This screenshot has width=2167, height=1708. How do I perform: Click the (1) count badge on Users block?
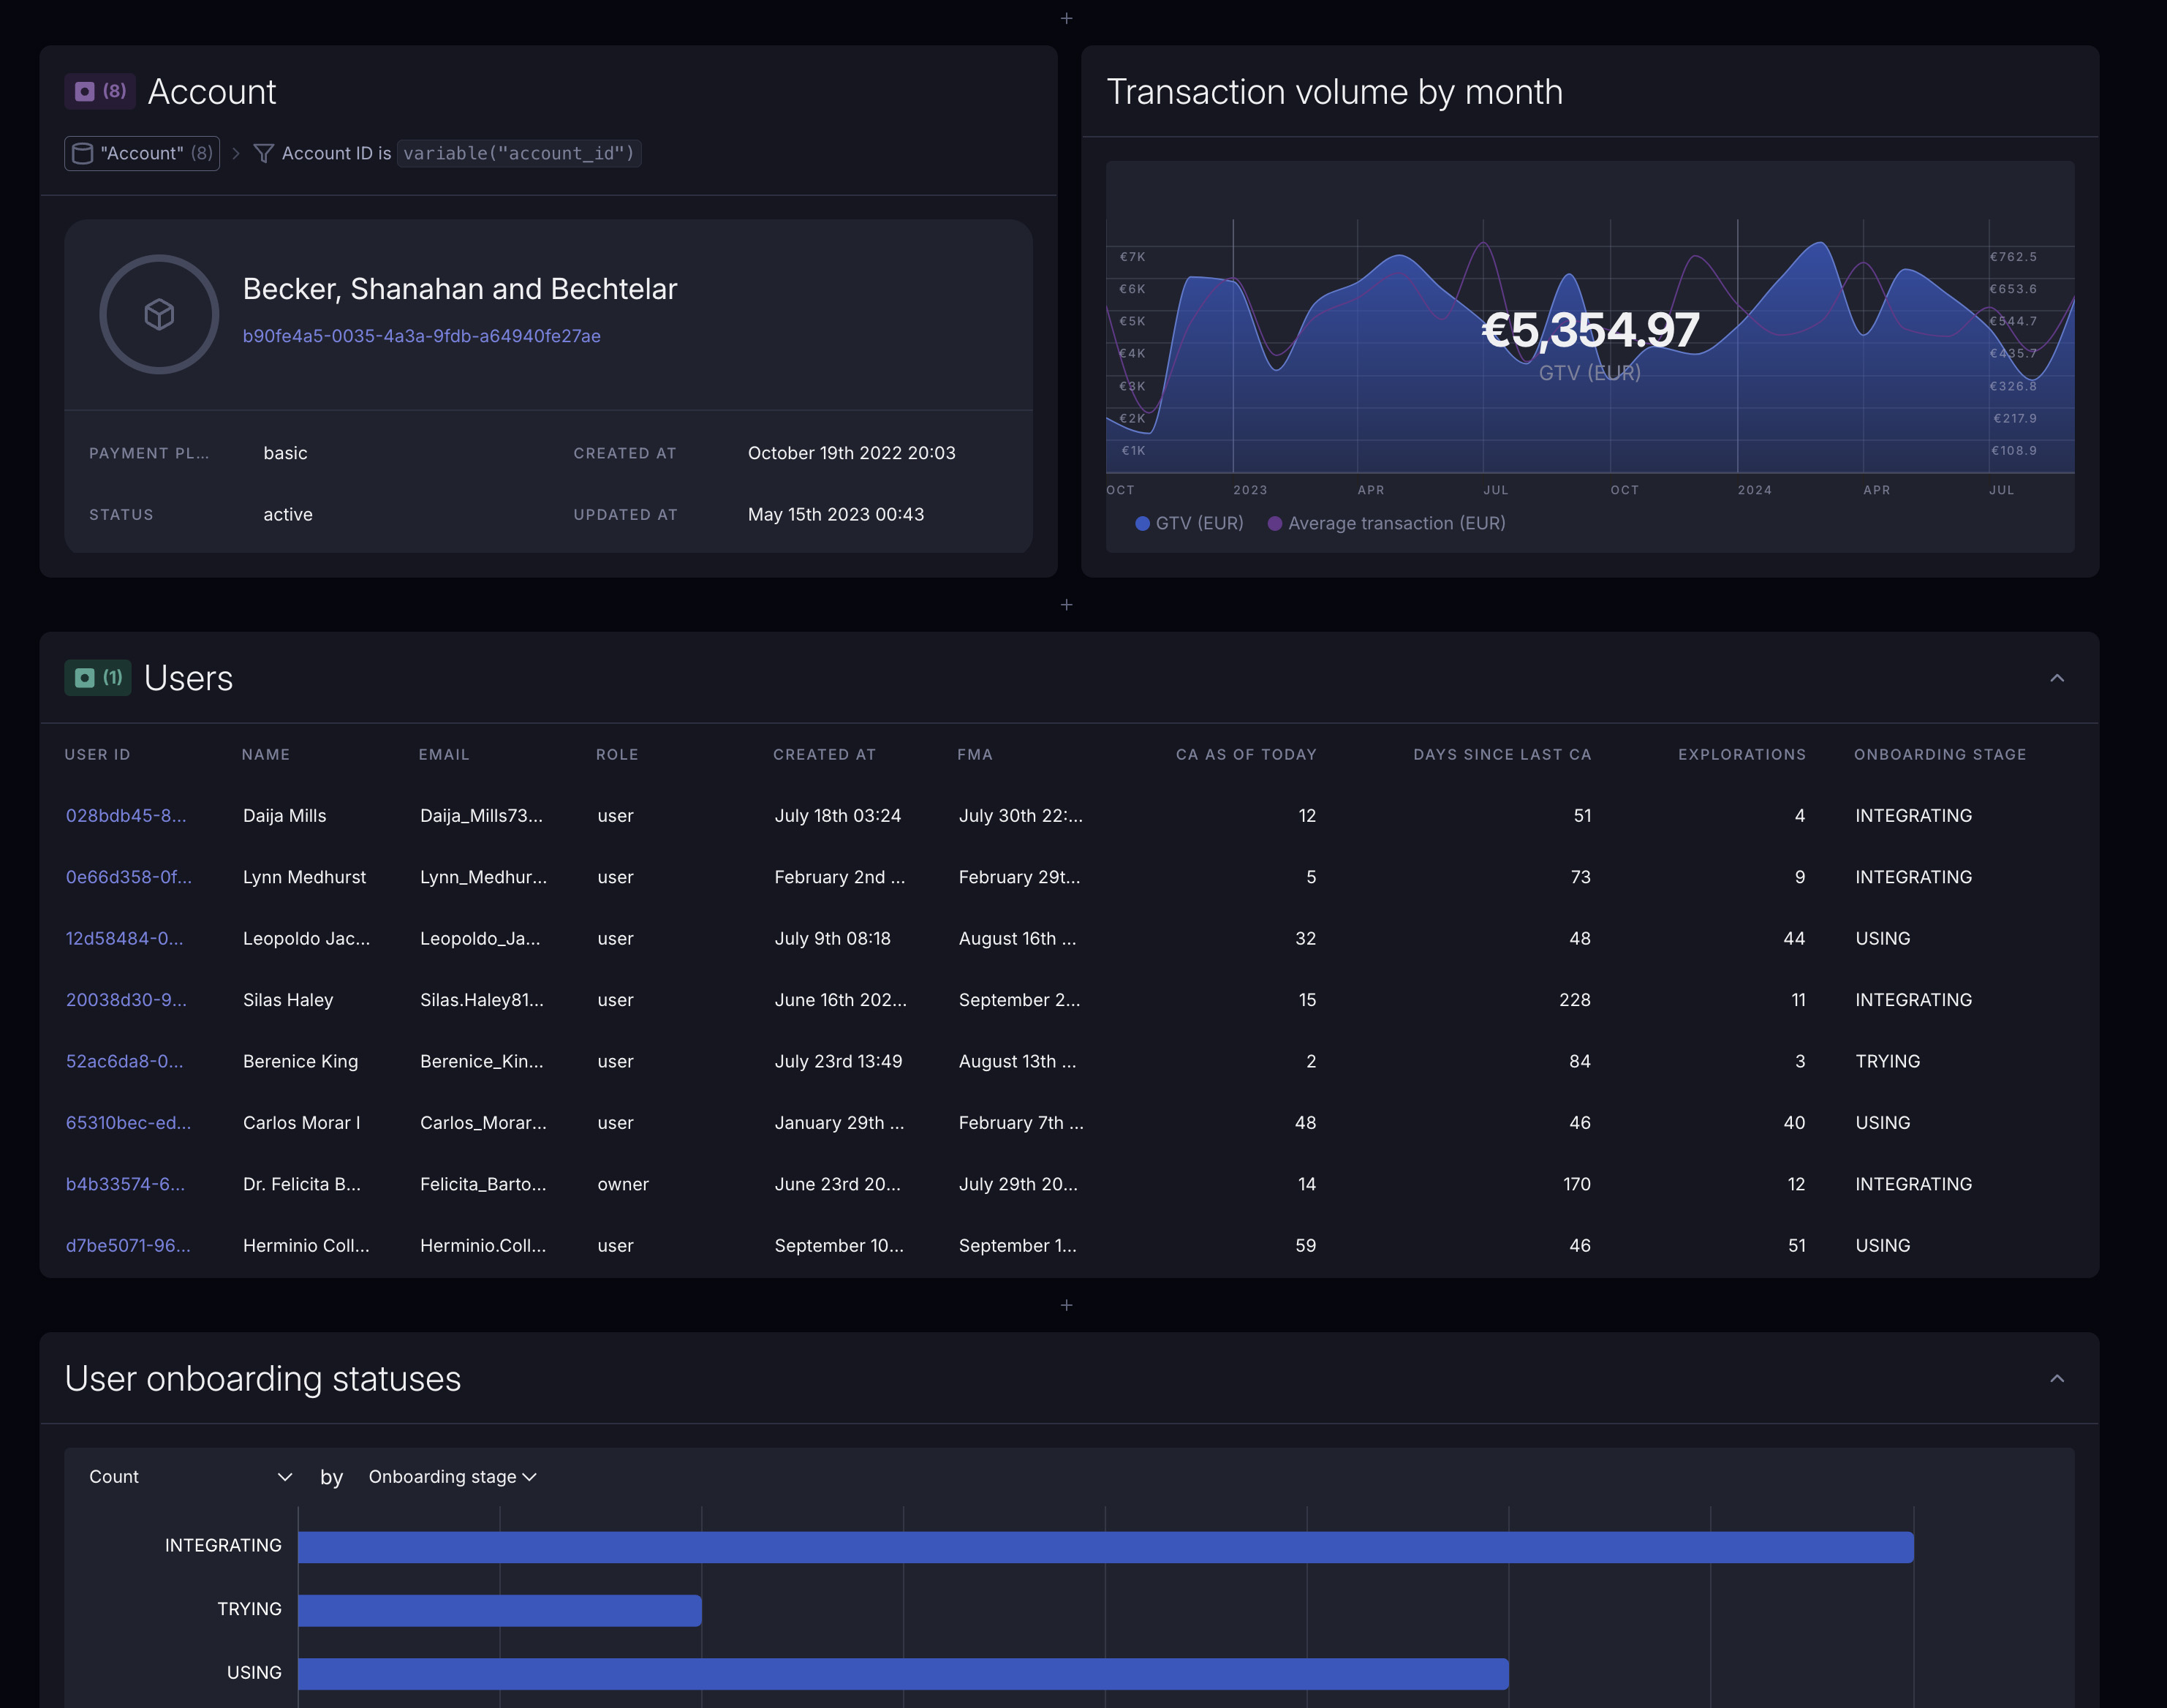click(x=112, y=677)
